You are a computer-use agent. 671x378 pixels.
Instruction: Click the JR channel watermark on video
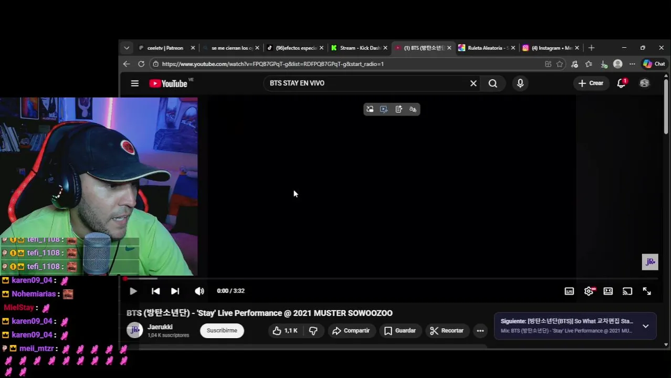click(650, 261)
